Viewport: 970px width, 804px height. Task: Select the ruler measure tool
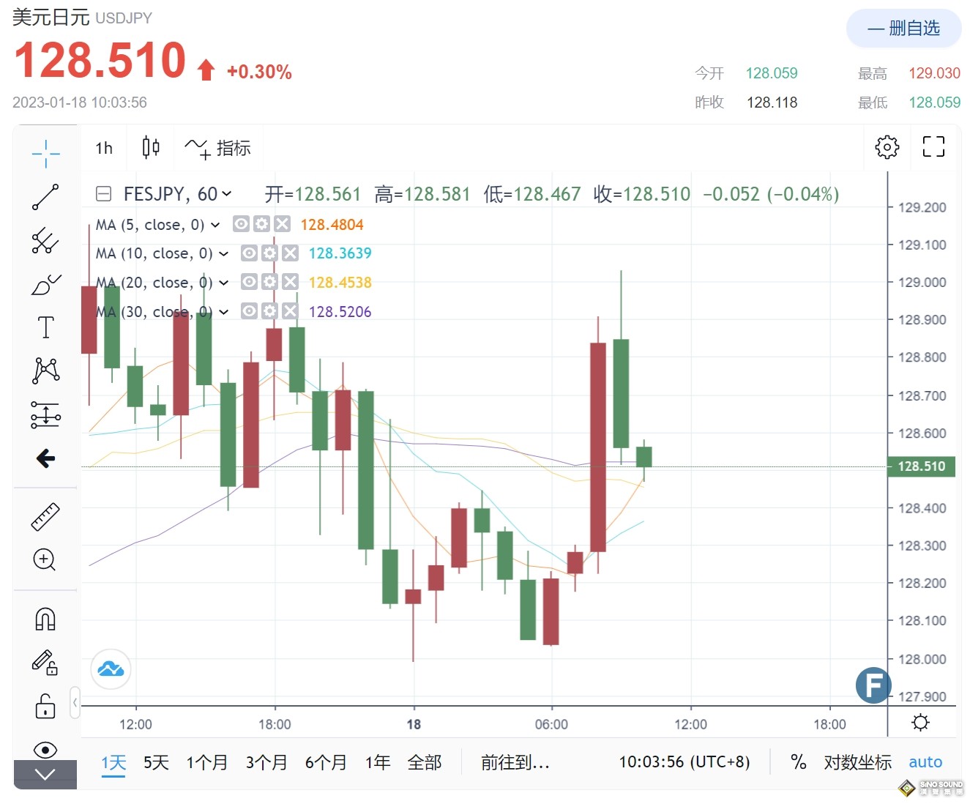(45, 517)
